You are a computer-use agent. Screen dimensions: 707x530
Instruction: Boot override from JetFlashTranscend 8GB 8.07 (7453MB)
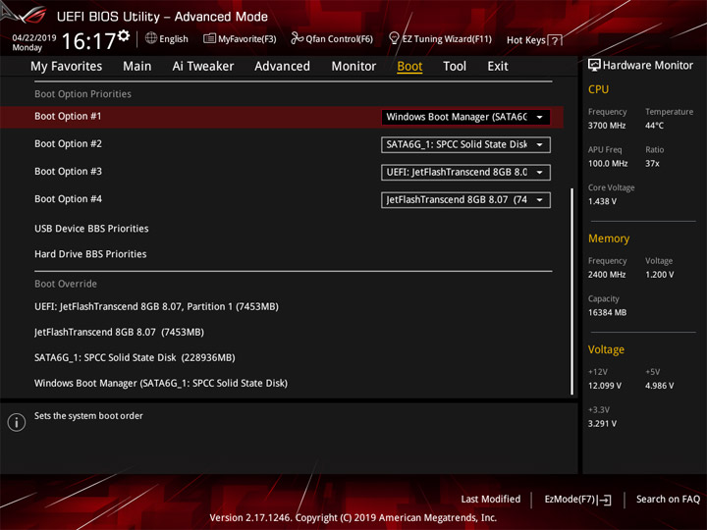(119, 332)
